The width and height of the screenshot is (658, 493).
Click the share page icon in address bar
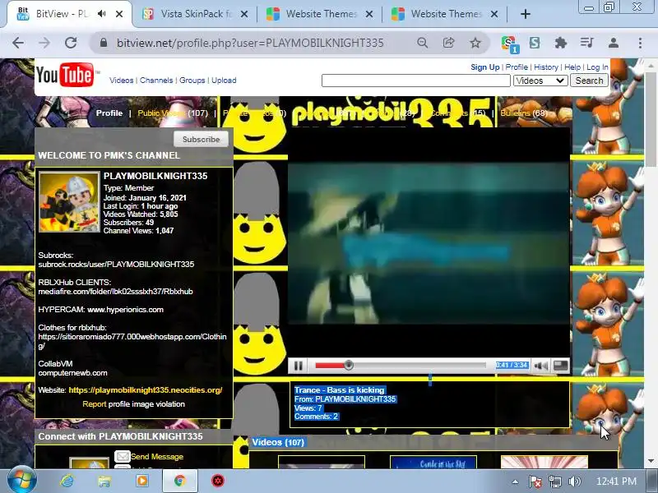[448, 43]
